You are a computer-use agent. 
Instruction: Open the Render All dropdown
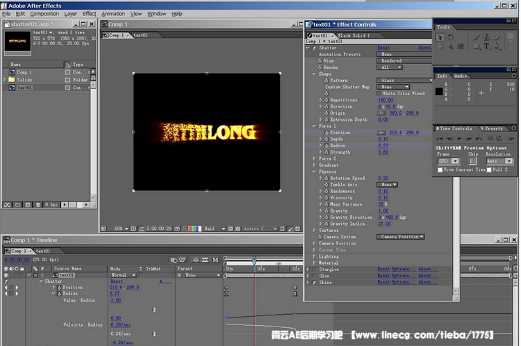point(390,67)
